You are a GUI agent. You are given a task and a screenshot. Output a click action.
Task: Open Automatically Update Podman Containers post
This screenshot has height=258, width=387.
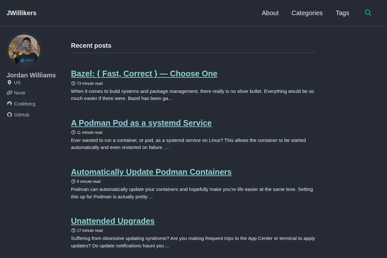pyautogui.click(x=151, y=172)
